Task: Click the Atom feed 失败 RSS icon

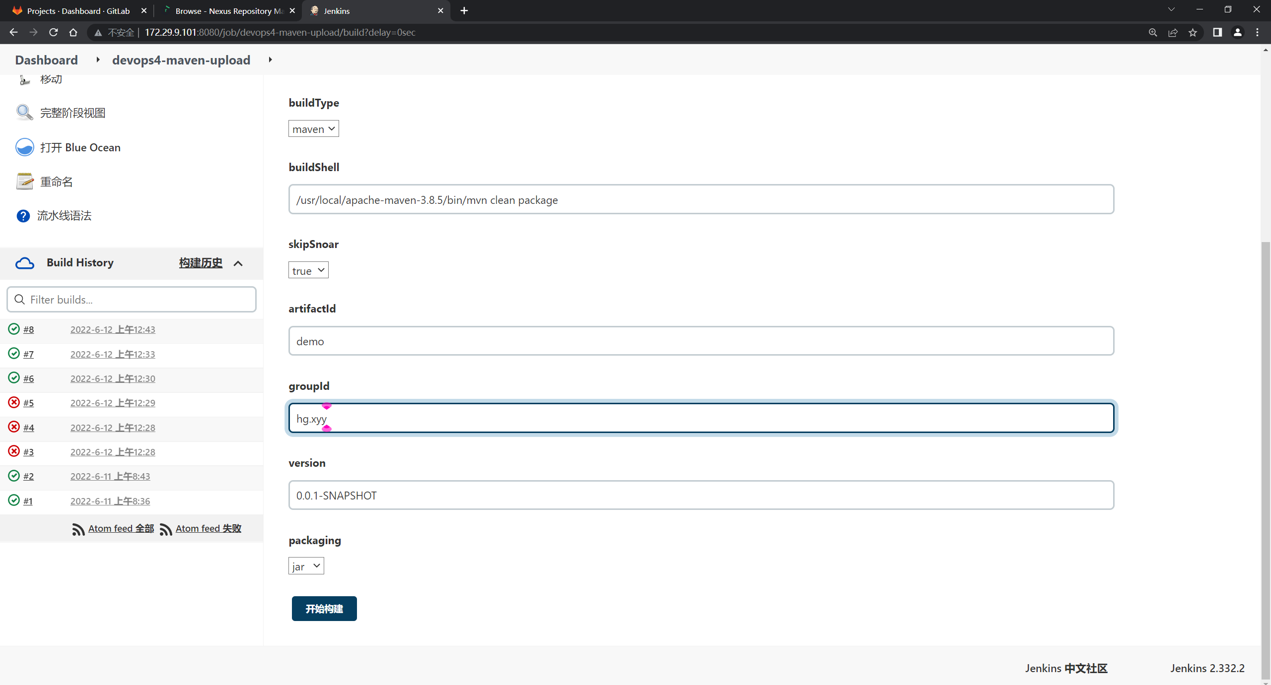Action: coord(166,529)
